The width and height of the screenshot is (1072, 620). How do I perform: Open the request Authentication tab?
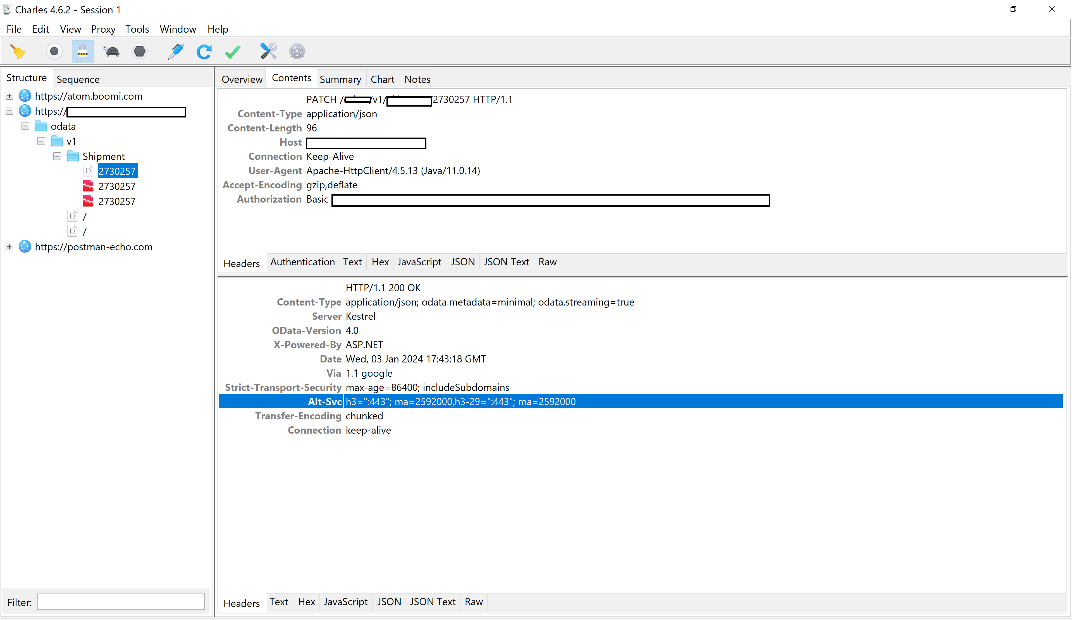[302, 262]
